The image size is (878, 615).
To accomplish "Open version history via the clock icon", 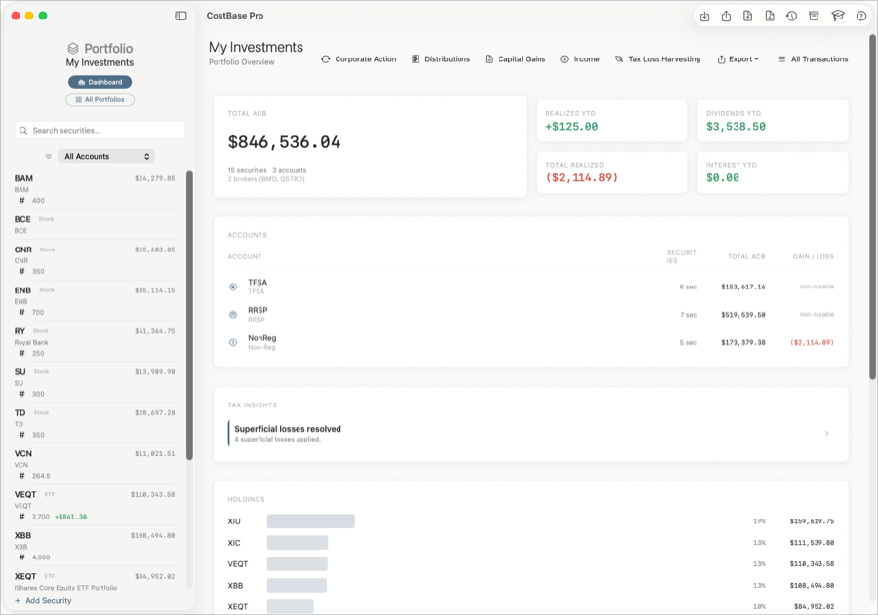I will 791,16.
